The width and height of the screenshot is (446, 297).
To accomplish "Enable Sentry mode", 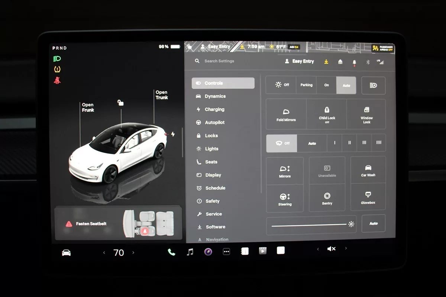I will (x=327, y=198).
